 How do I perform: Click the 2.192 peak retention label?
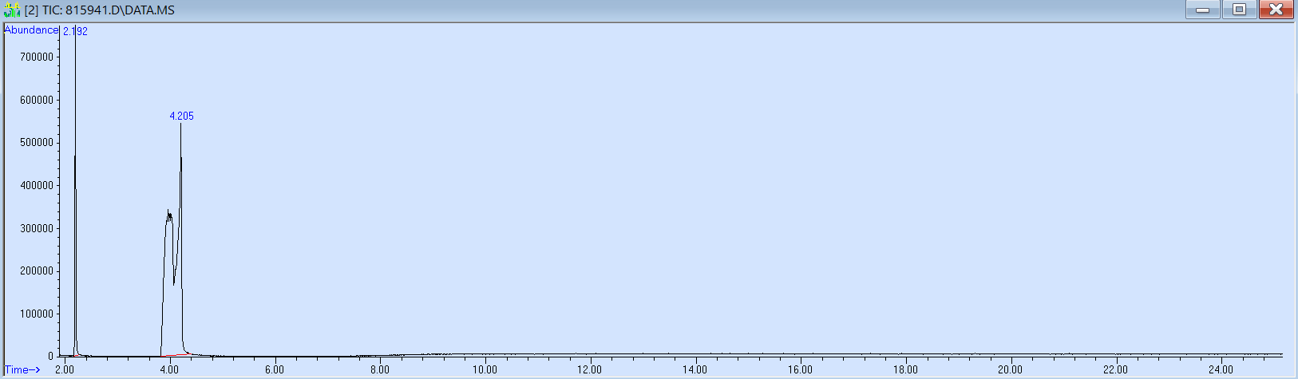click(75, 32)
